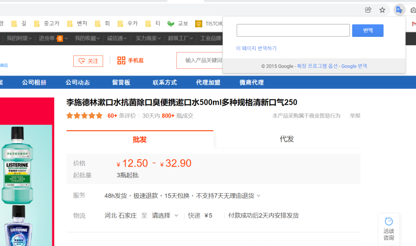416x246 pixels.
Task: Open 留言板 navigation item
Action: coord(121,83)
